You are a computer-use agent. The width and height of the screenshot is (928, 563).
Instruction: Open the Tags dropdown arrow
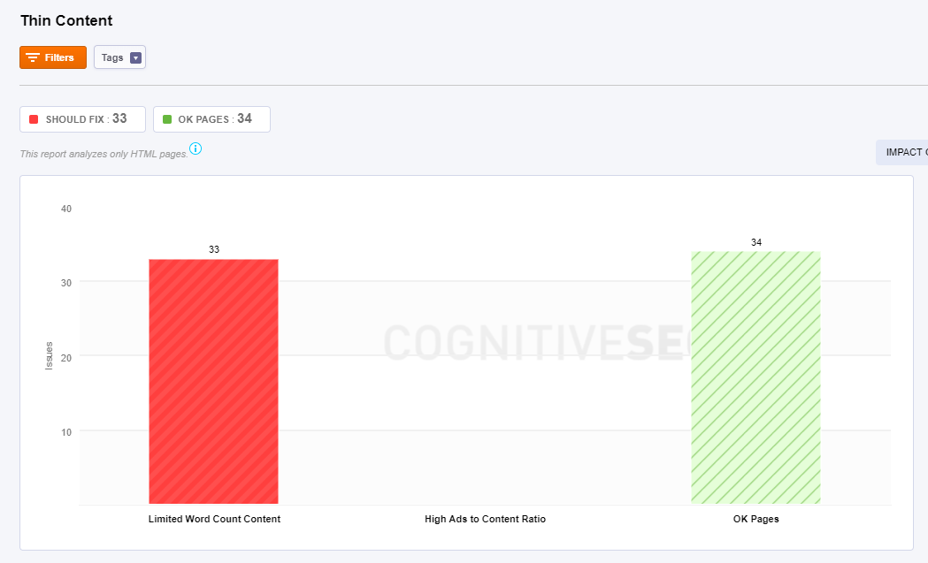point(135,57)
